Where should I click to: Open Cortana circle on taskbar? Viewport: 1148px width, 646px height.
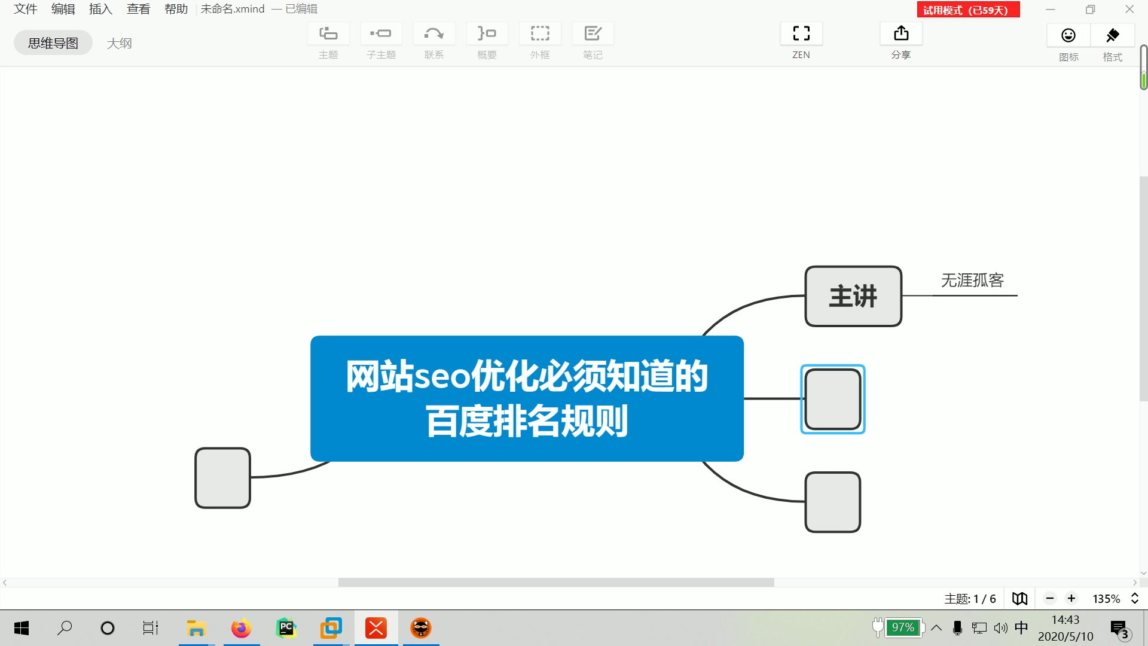click(108, 628)
